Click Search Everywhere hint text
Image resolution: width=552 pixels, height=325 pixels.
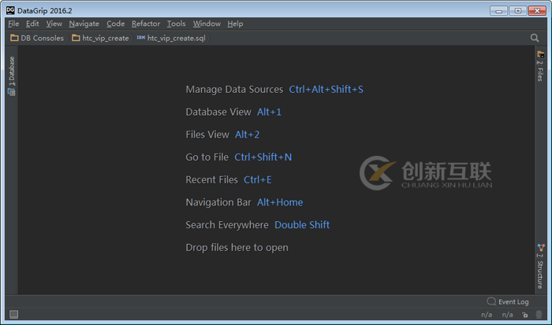coord(227,225)
